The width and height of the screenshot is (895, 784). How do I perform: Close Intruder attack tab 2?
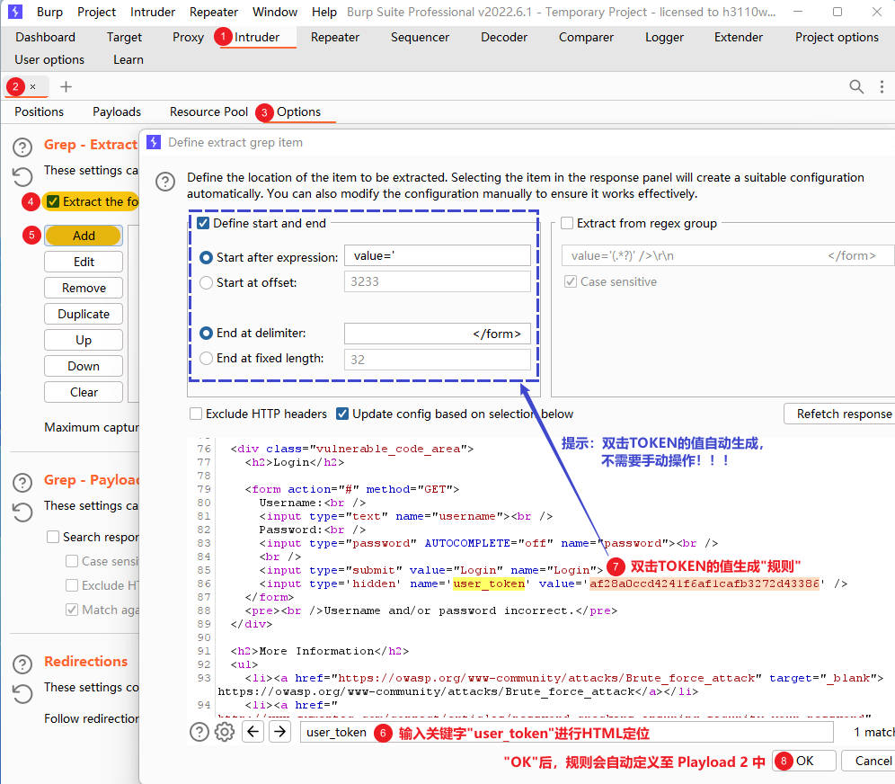pos(33,87)
